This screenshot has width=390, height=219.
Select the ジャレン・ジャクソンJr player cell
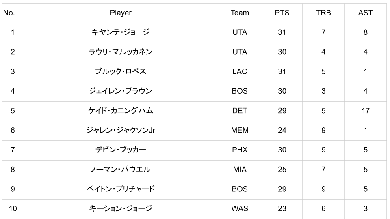pos(121,130)
